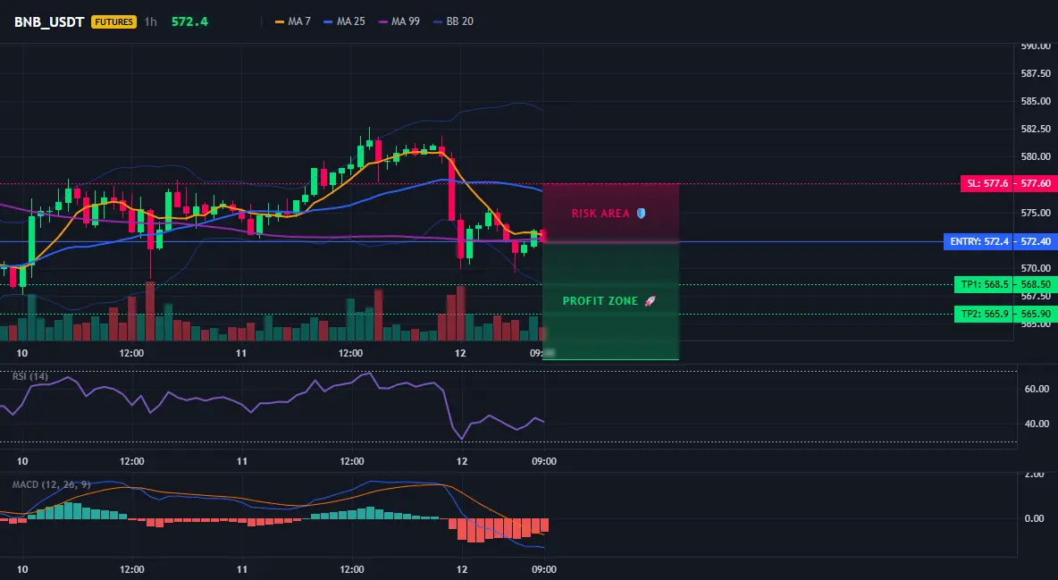Click the 565.90 green price axis tag

click(x=1035, y=314)
